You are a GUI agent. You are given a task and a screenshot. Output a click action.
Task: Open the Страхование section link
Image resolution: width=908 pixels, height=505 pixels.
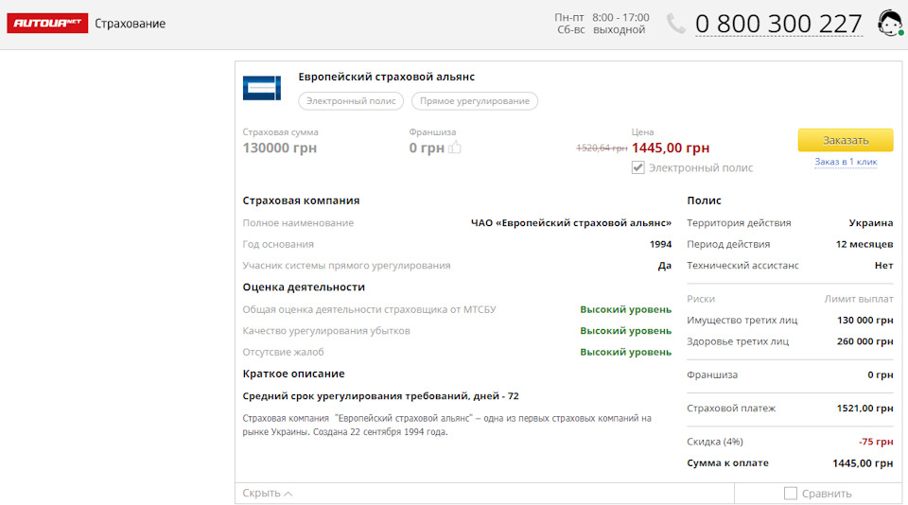pos(130,24)
